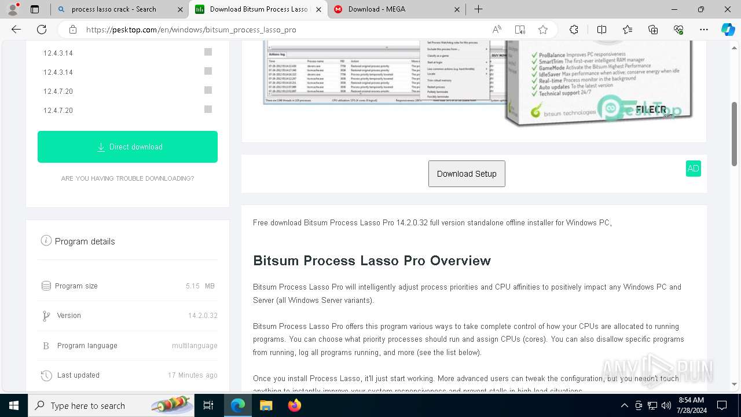The image size is (741, 417).
Task: Select the '17 Minutes ago' value
Action: [x=193, y=375]
